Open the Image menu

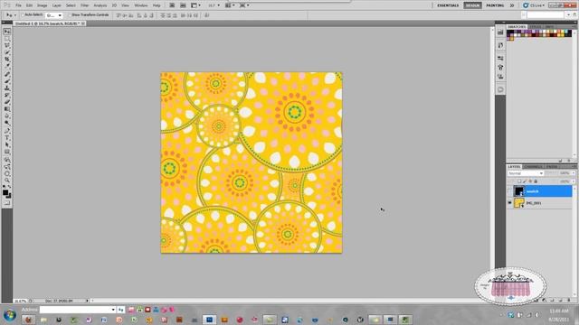pos(43,5)
